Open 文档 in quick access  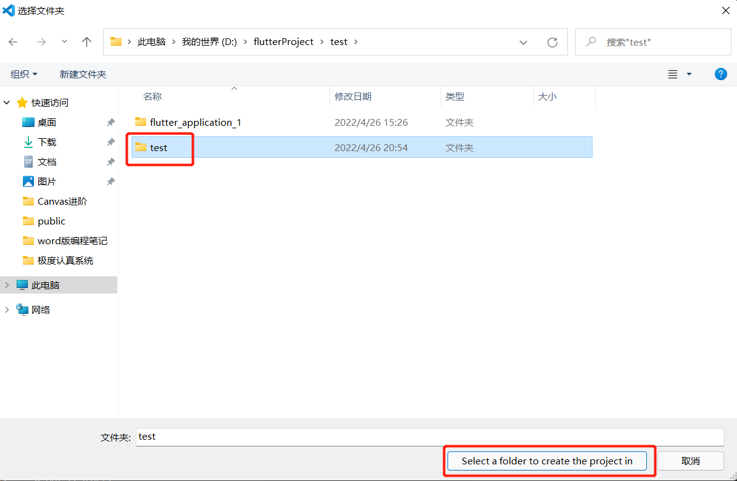[46, 162]
